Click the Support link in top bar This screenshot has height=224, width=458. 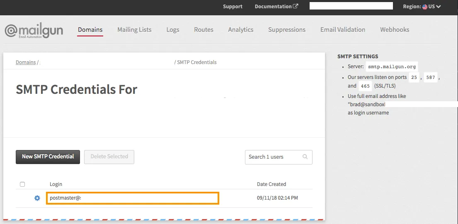(233, 7)
